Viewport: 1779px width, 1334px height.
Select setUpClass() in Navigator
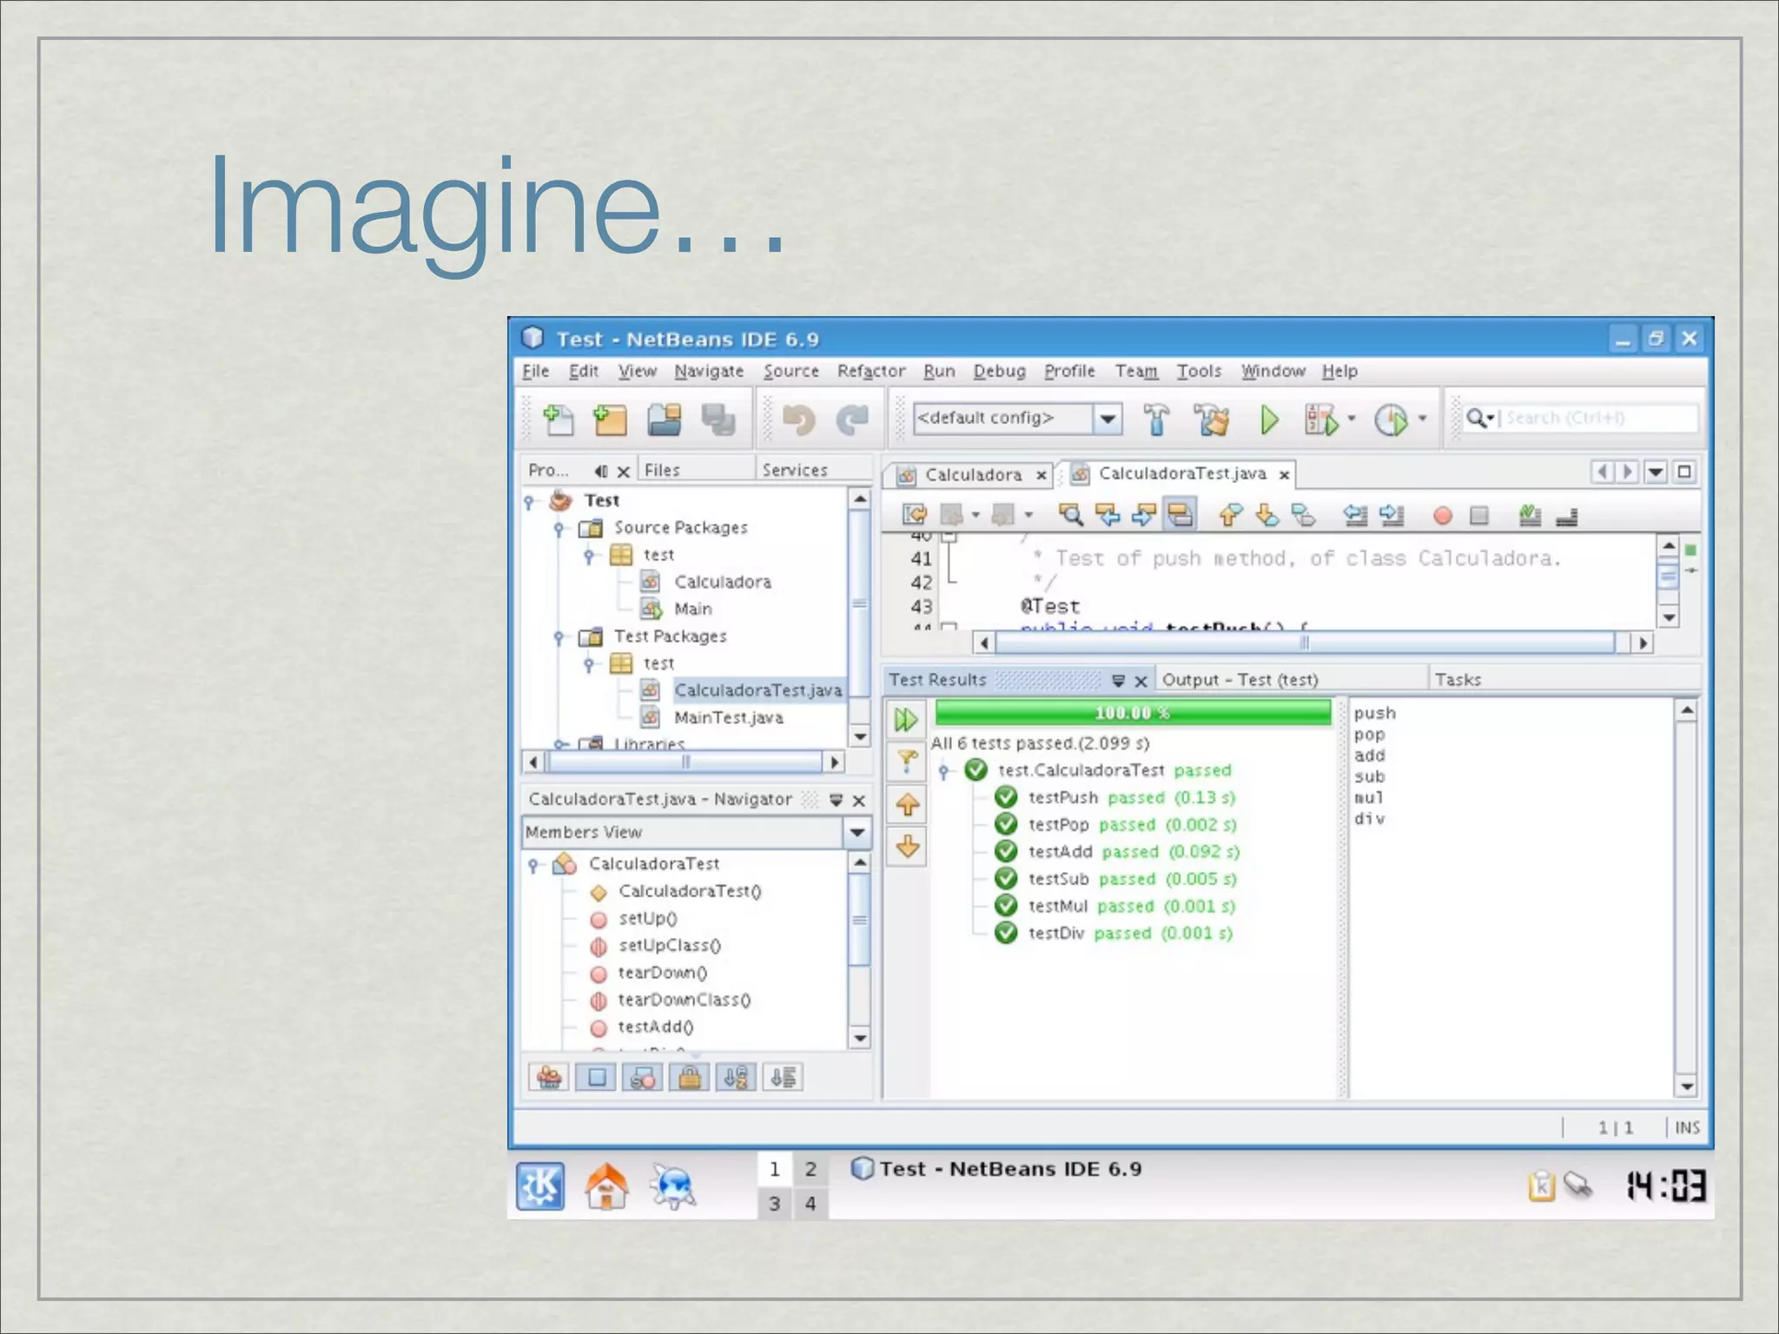(669, 945)
